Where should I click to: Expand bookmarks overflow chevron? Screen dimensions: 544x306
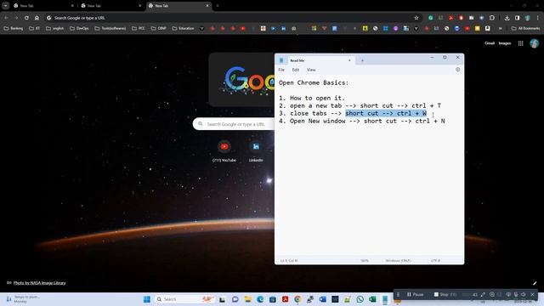[501, 28]
